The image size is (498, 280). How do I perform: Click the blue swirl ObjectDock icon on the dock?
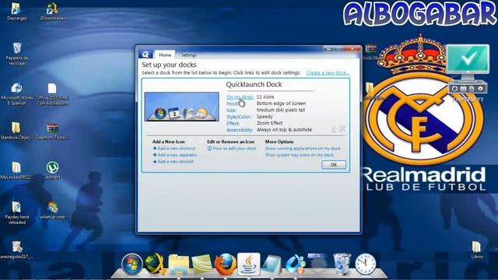point(296,264)
